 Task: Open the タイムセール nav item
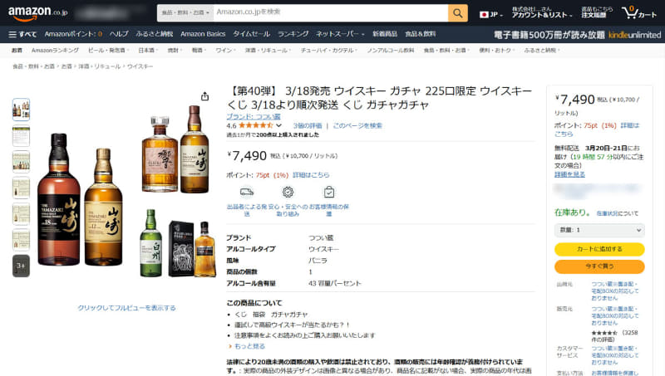pos(252,34)
